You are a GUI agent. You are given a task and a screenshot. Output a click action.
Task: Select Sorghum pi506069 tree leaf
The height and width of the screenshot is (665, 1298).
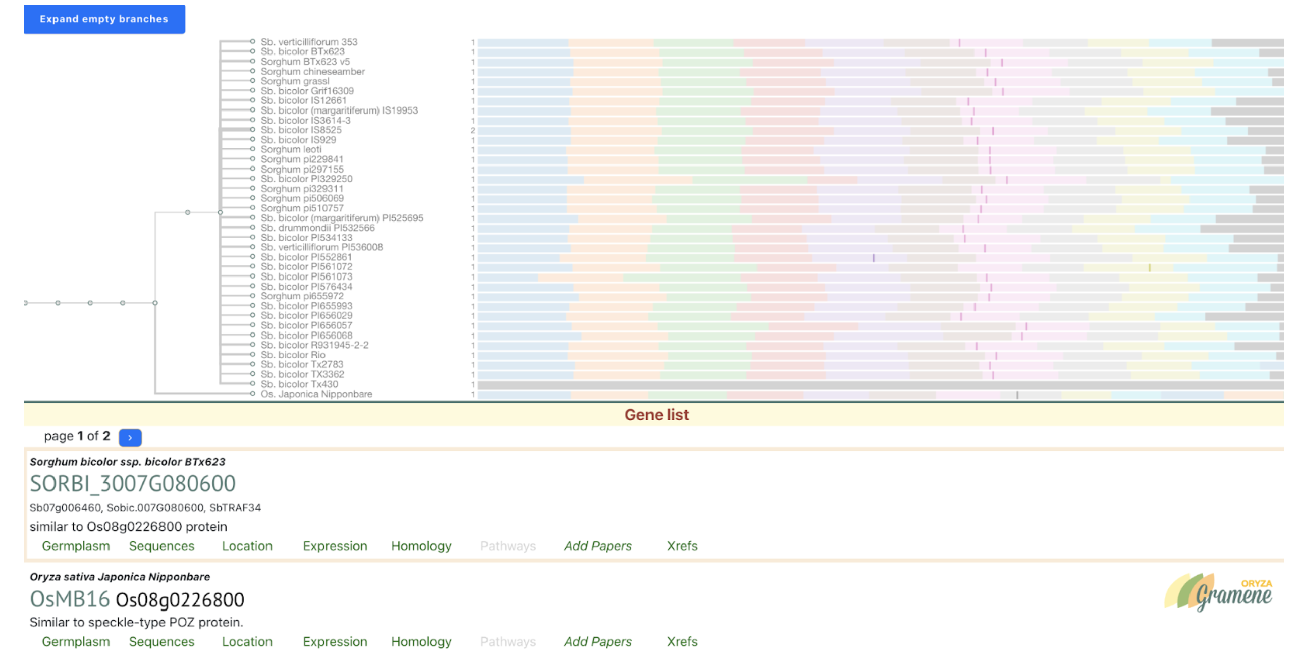pyautogui.click(x=302, y=198)
